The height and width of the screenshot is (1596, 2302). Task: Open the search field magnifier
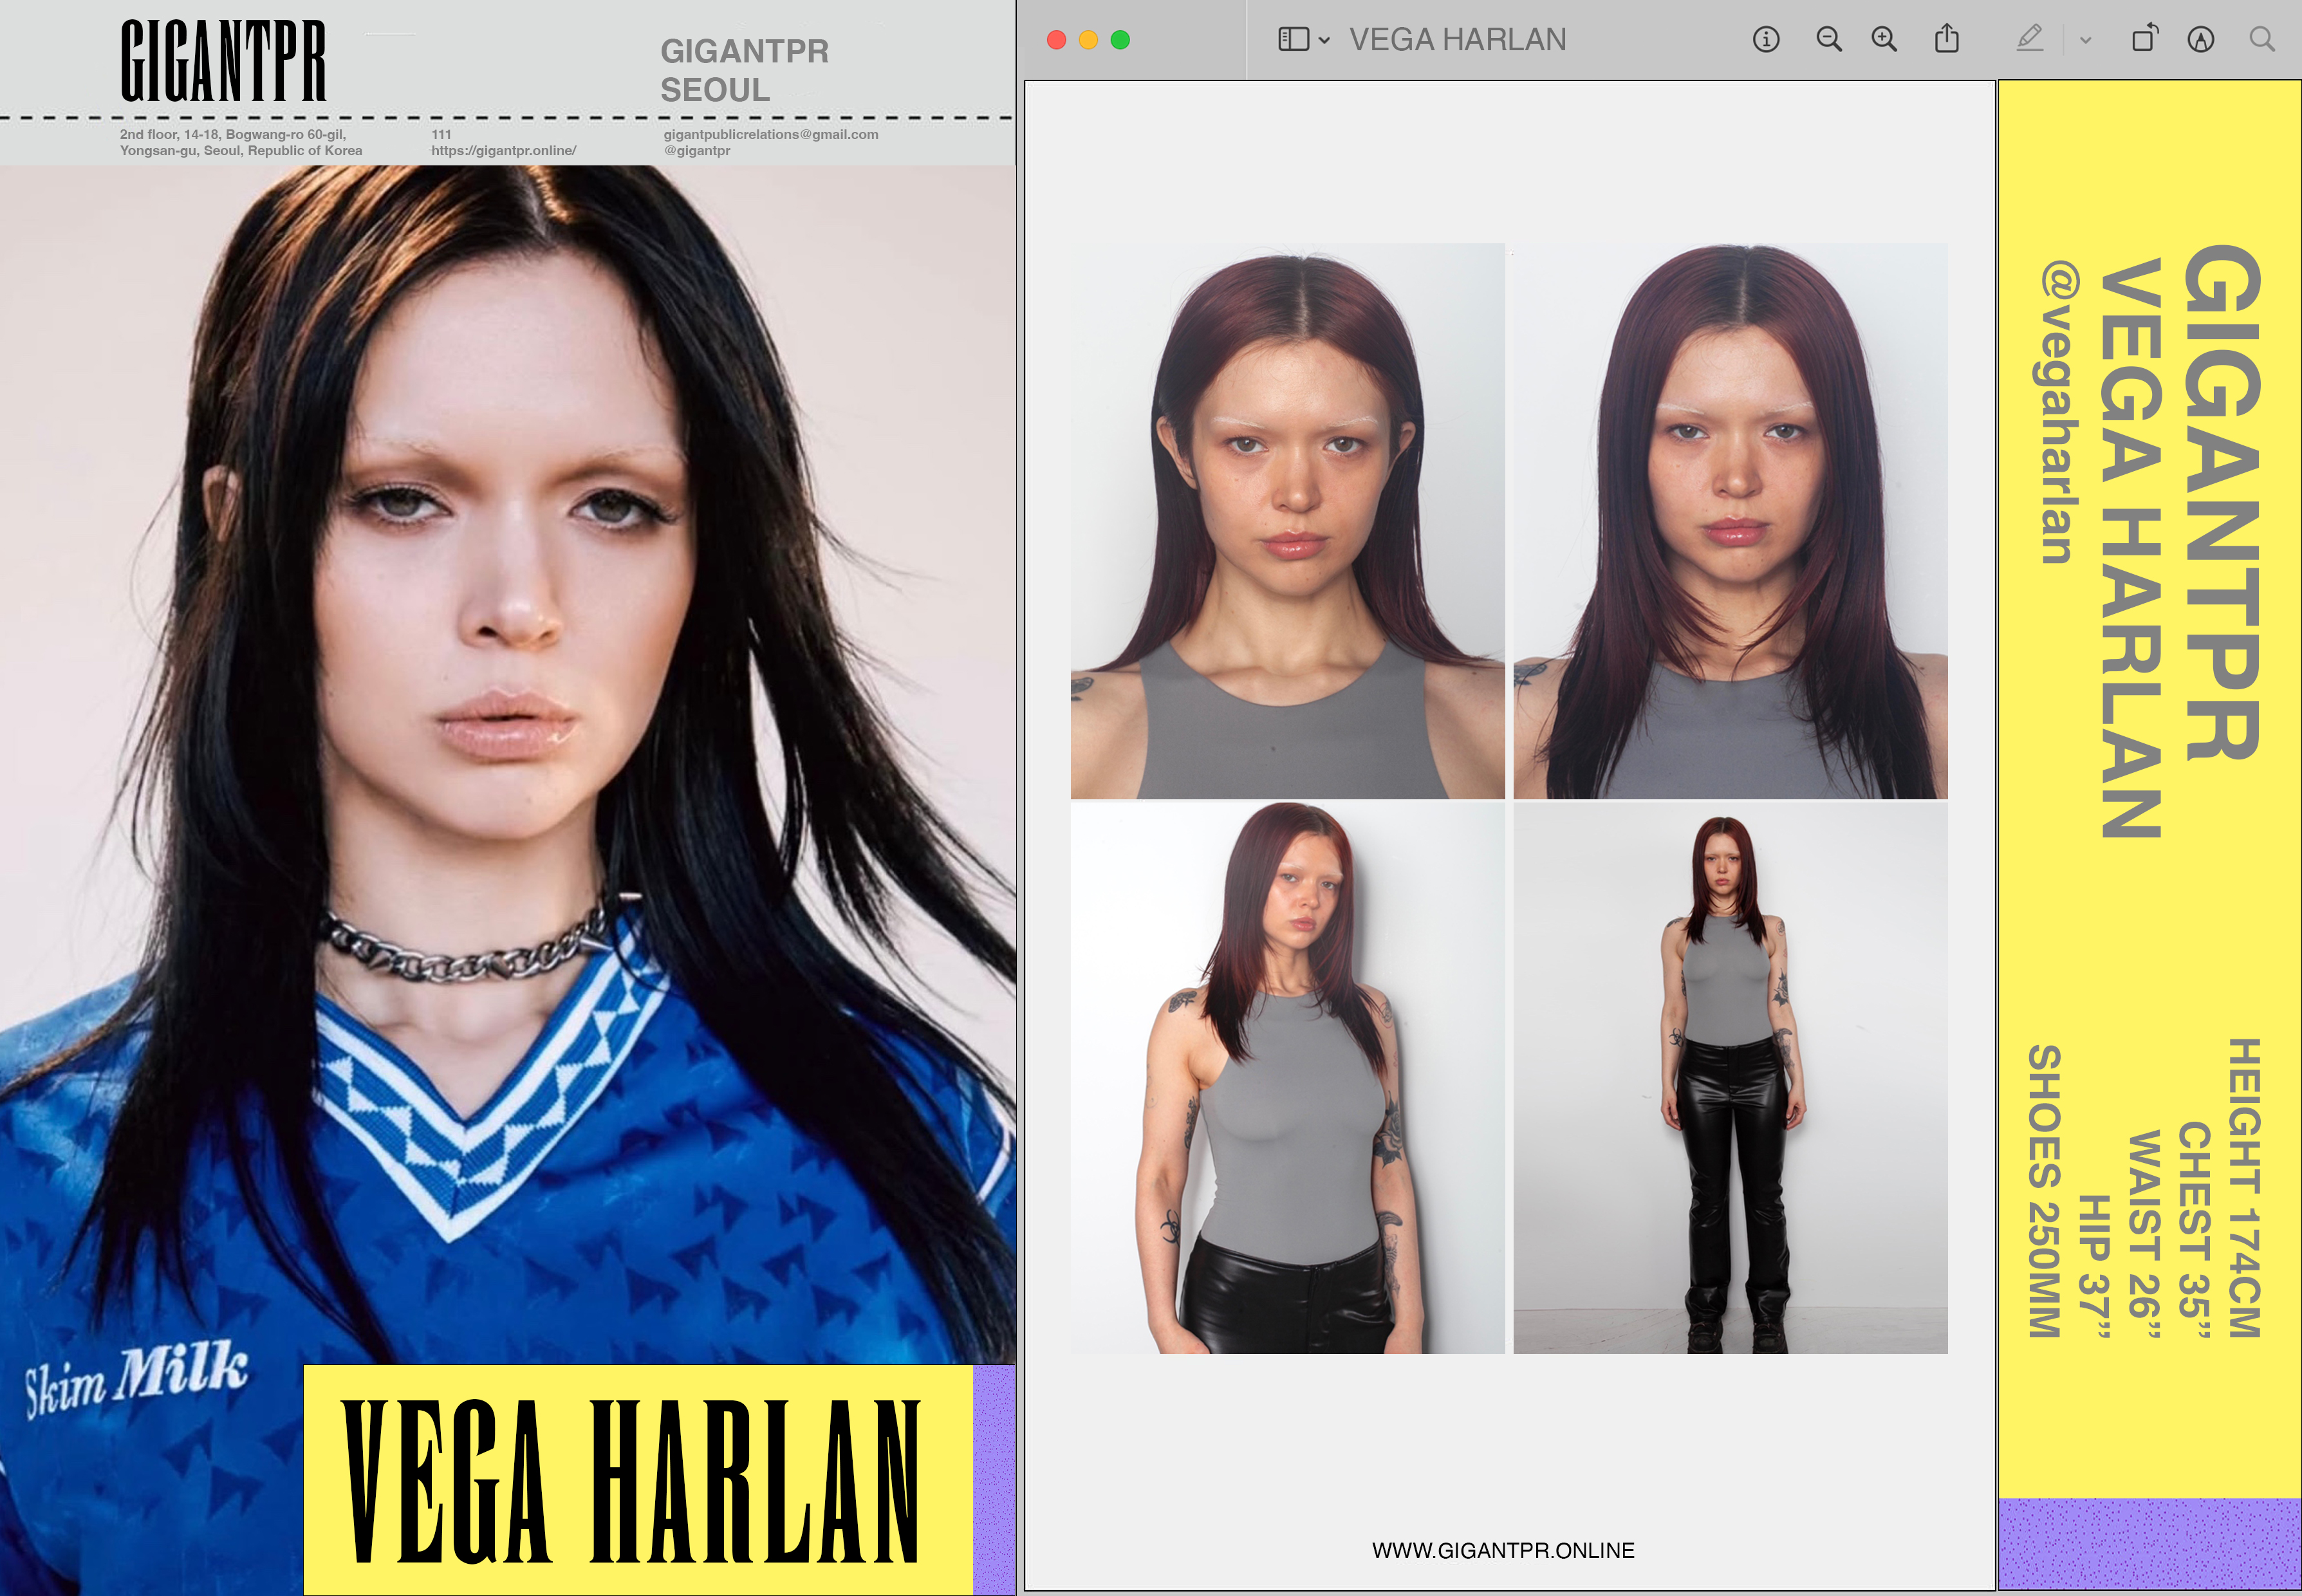point(2261,40)
